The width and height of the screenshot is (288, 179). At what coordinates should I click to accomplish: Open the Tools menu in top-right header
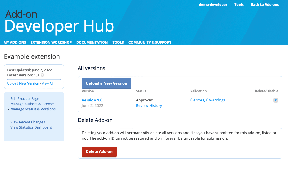(x=239, y=5)
